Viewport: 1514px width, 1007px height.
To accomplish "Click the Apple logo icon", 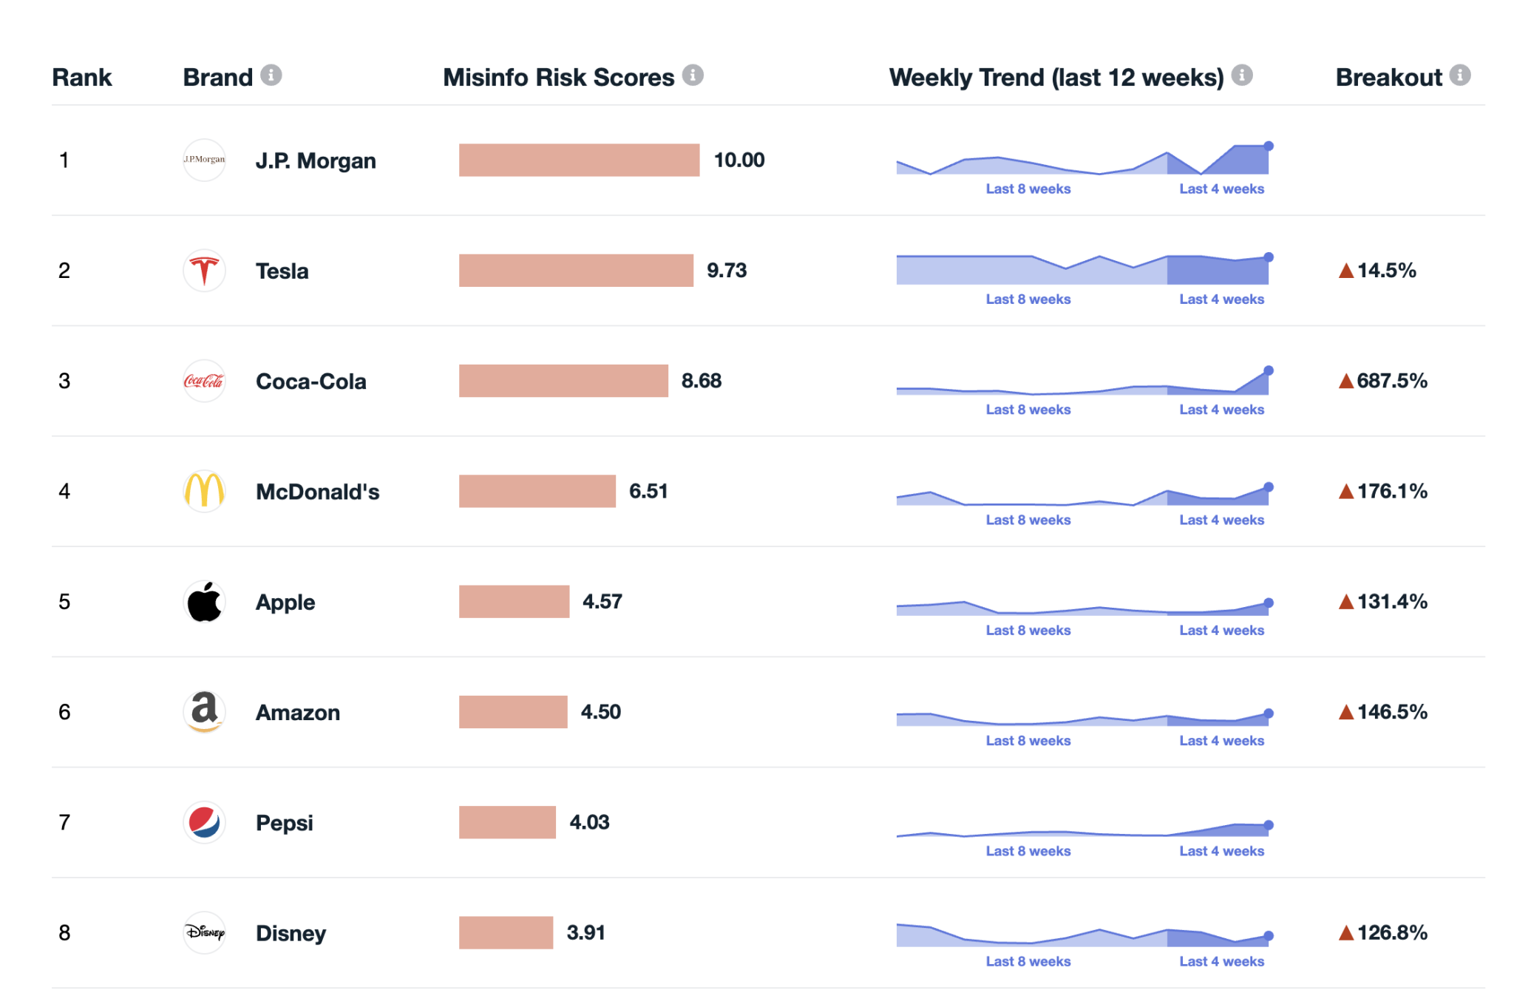I will pyautogui.click(x=204, y=602).
